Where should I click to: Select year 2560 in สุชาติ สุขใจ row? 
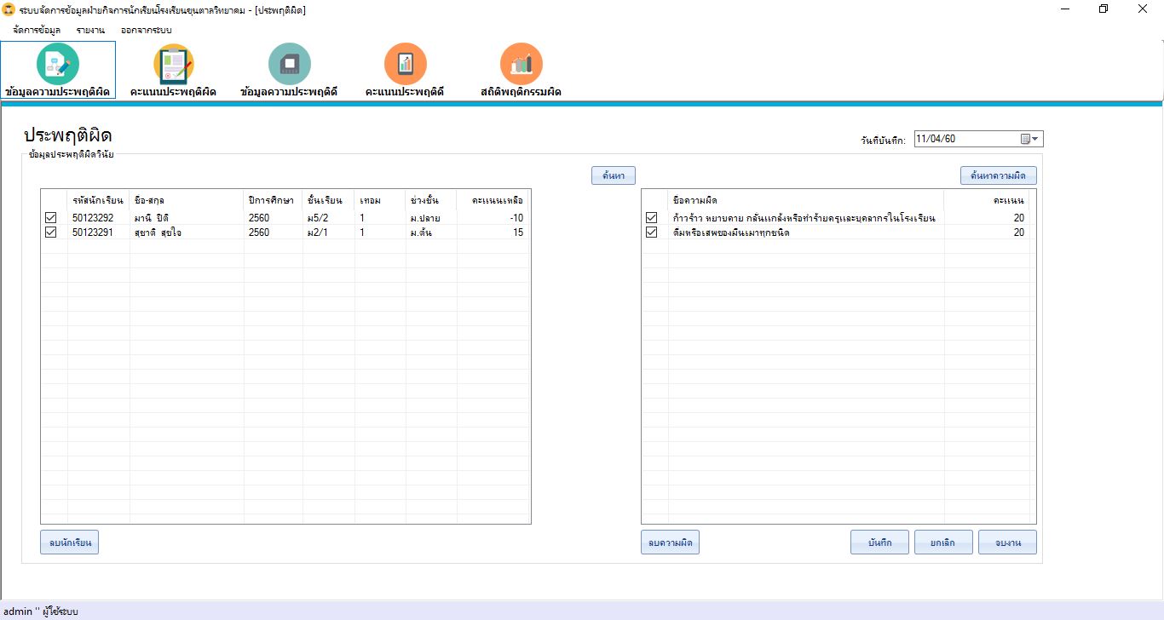click(x=273, y=232)
